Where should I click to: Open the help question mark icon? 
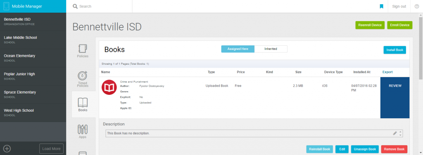point(416,6)
